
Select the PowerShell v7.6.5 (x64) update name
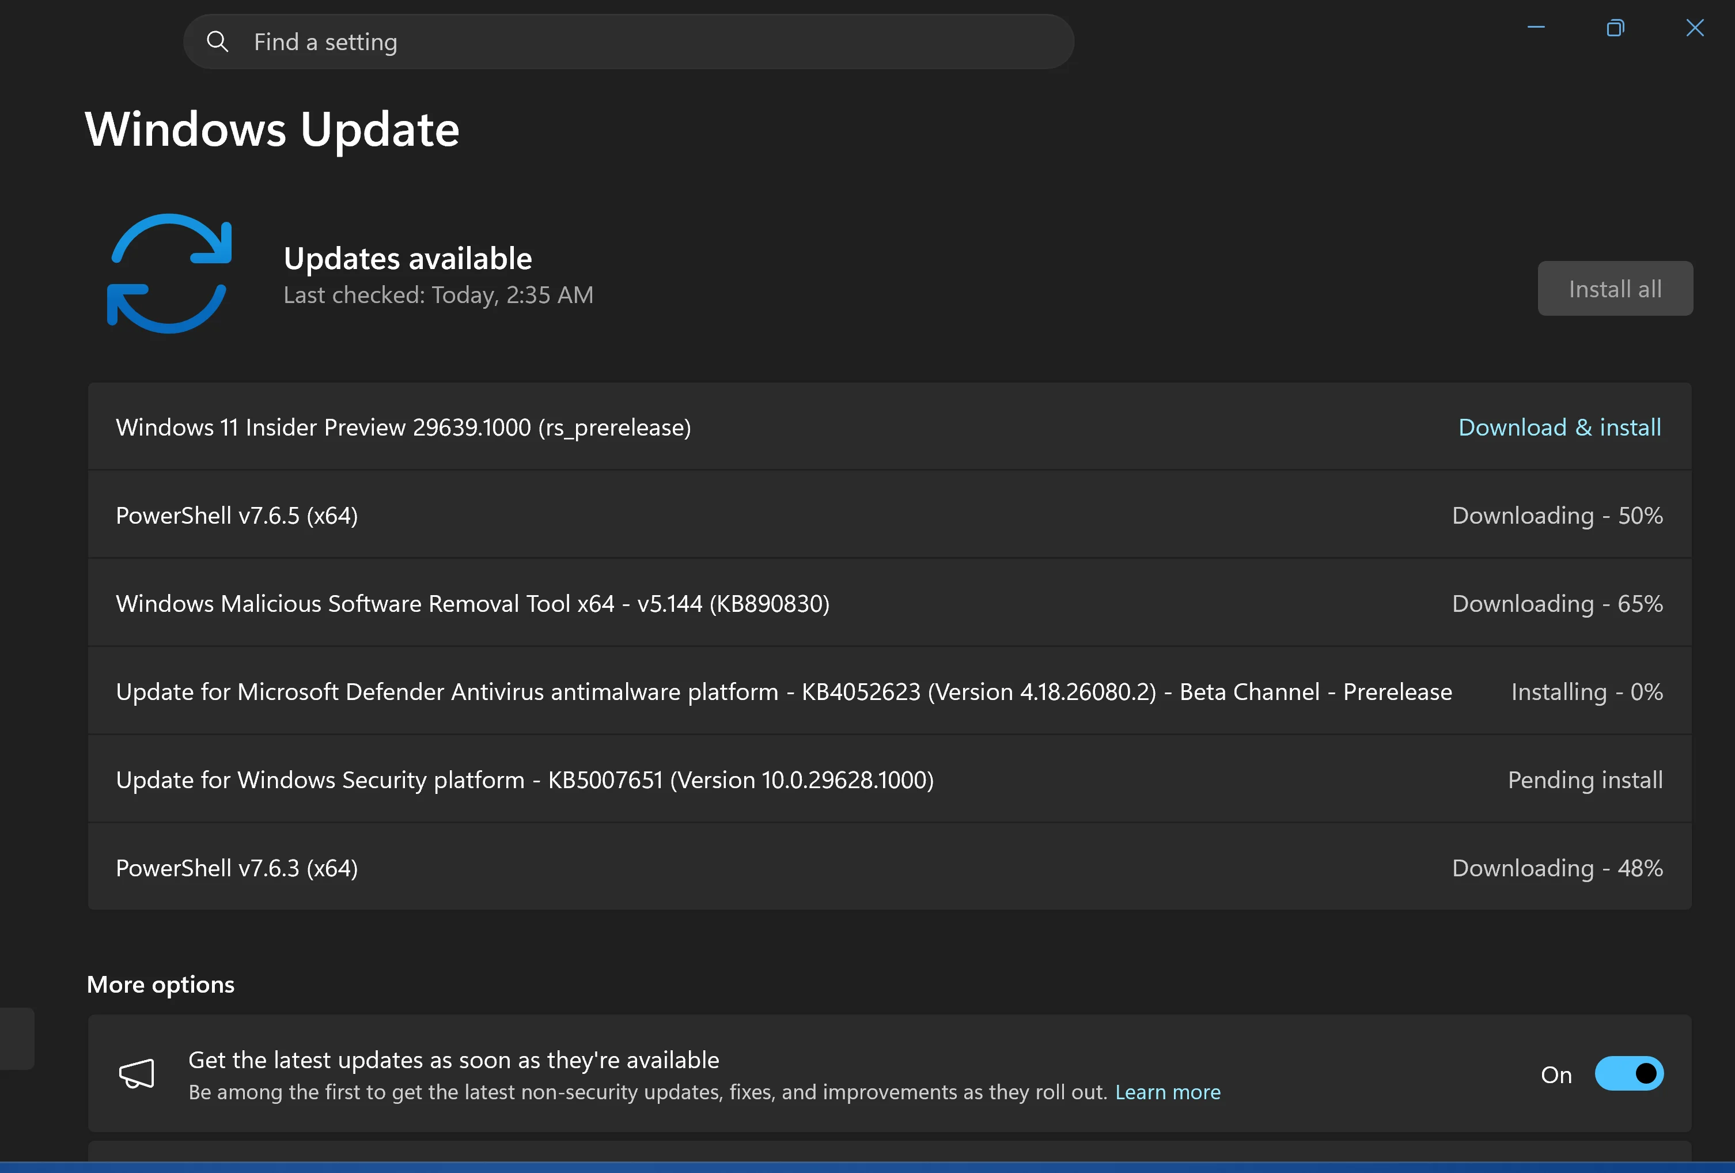click(237, 515)
